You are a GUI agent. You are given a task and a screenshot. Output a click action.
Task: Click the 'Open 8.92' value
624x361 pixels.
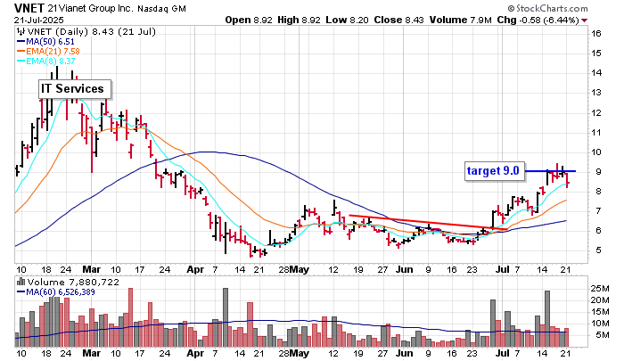249,20
